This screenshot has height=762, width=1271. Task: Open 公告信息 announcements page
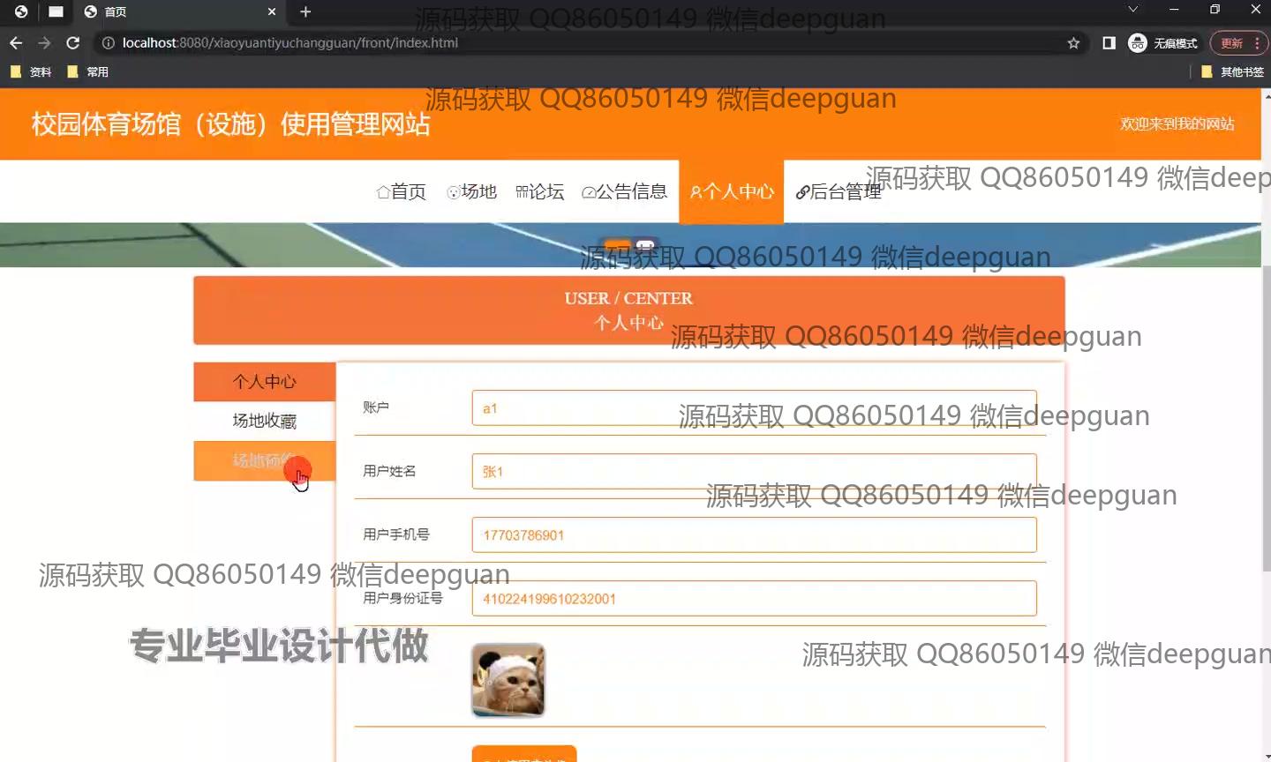[625, 192]
